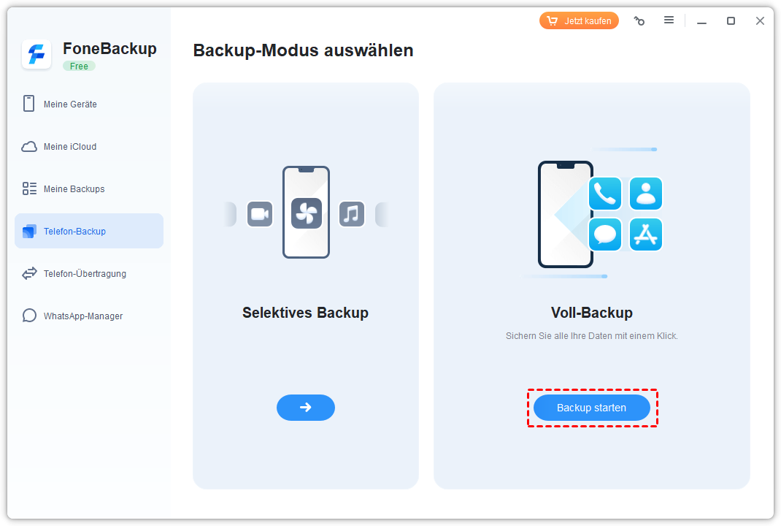Click the contacts person icon

pos(646,194)
